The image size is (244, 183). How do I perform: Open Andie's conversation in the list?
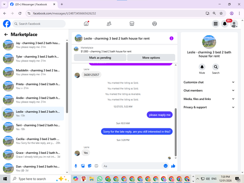click(x=33, y=100)
